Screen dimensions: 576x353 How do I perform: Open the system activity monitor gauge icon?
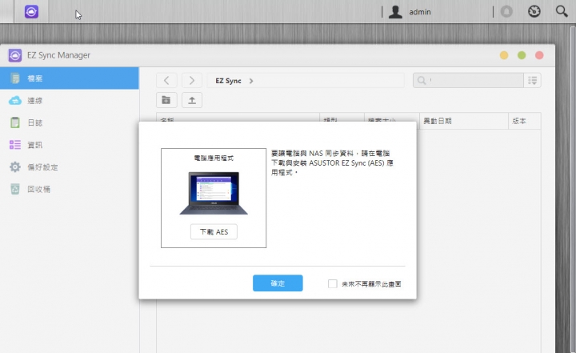(x=534, y=12)
